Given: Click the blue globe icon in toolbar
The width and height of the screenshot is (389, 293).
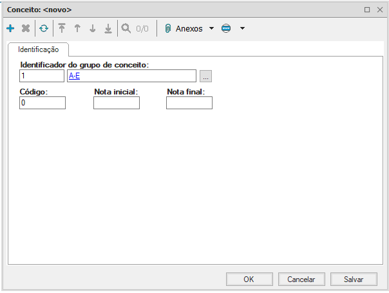Looking at the screenshot, I should tap(226, 29).
